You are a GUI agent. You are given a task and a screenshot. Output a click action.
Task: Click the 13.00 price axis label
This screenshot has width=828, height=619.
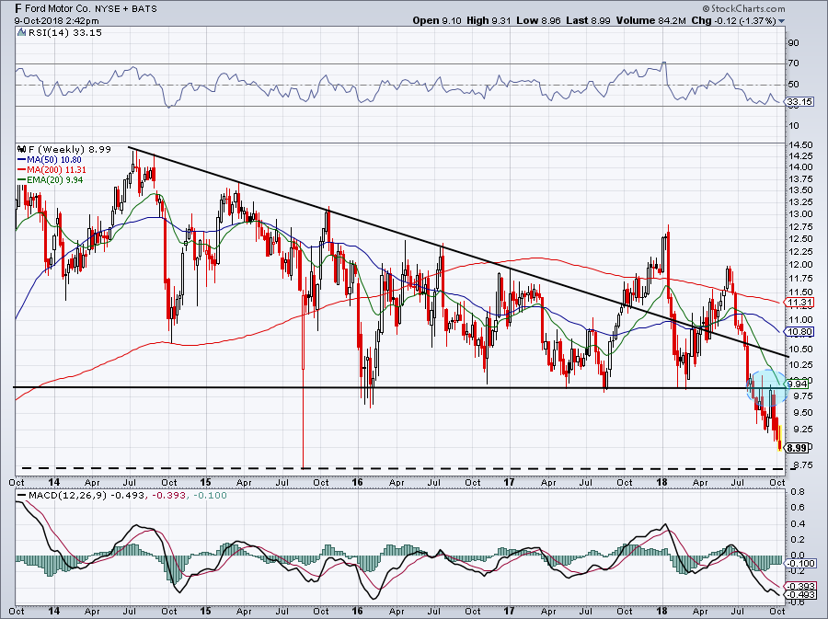[x=799, y=214]
